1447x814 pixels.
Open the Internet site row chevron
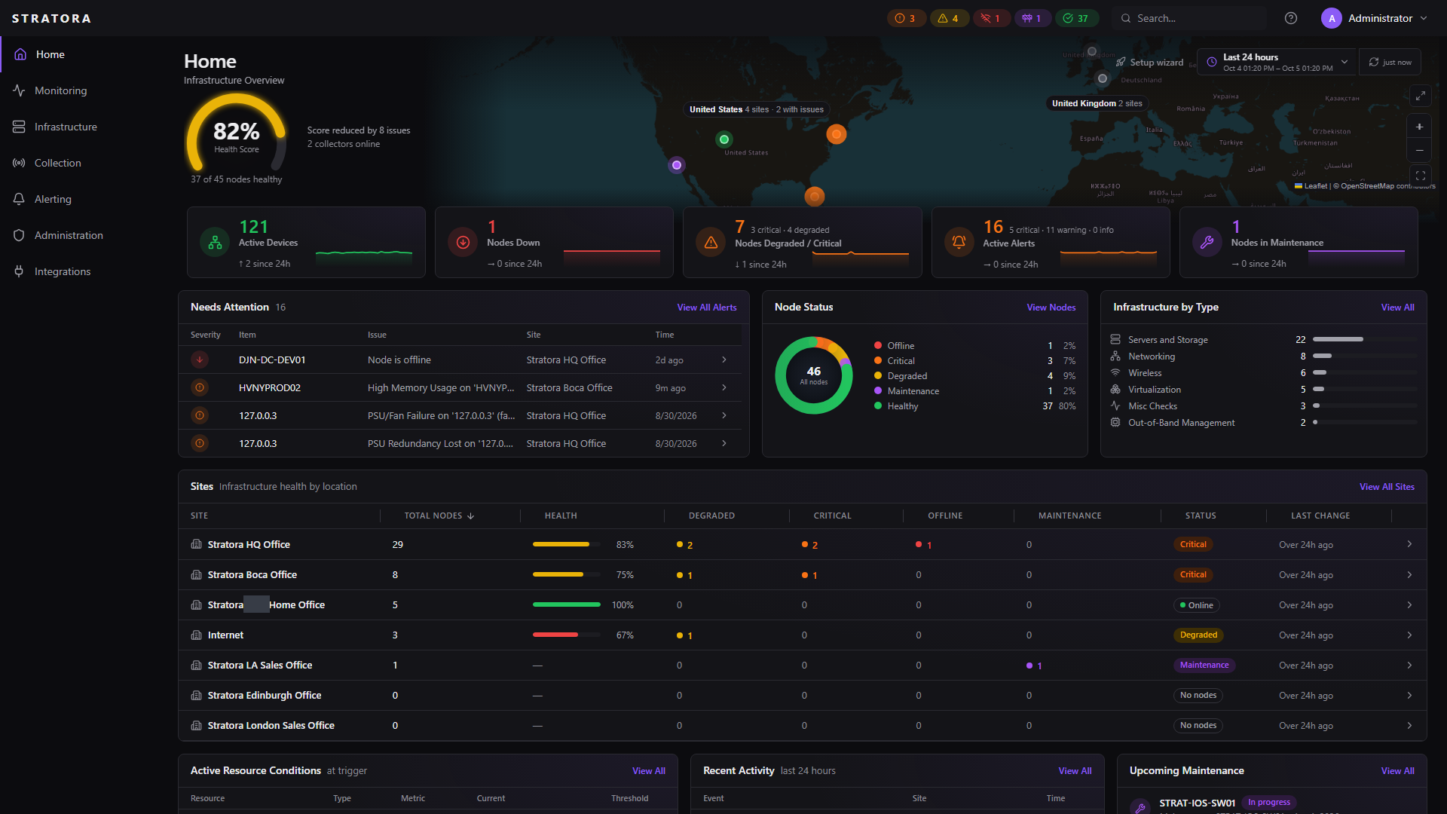[x=1409, y=635]
